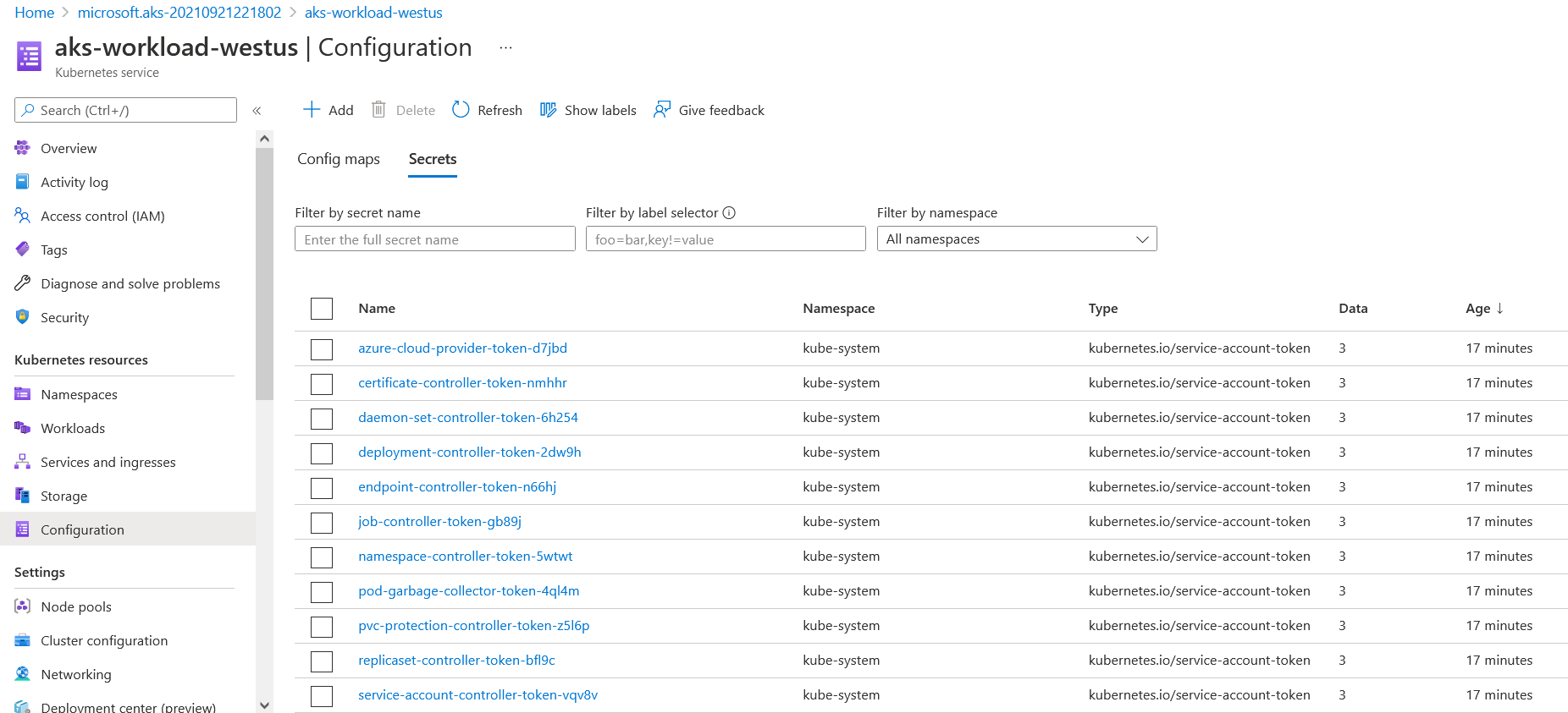Click the Services and ingresses icon

tap(23, 462)
